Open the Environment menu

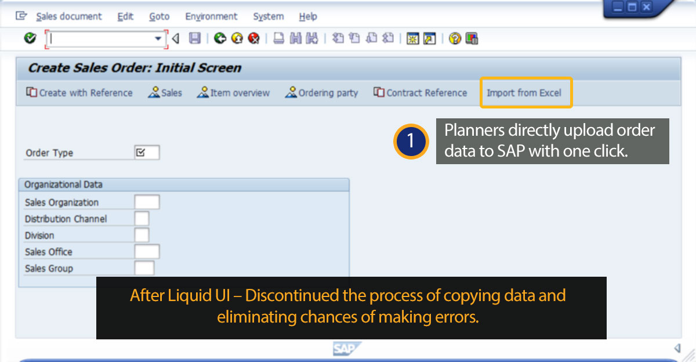(x=211, y=16)
